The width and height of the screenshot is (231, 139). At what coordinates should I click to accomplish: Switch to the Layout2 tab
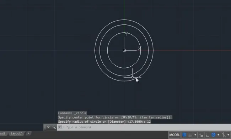(16, 133)
